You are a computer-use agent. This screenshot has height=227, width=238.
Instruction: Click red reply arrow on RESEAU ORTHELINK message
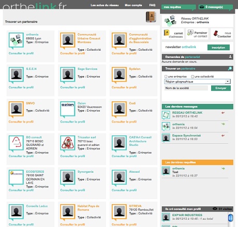[x=223, y=113]
